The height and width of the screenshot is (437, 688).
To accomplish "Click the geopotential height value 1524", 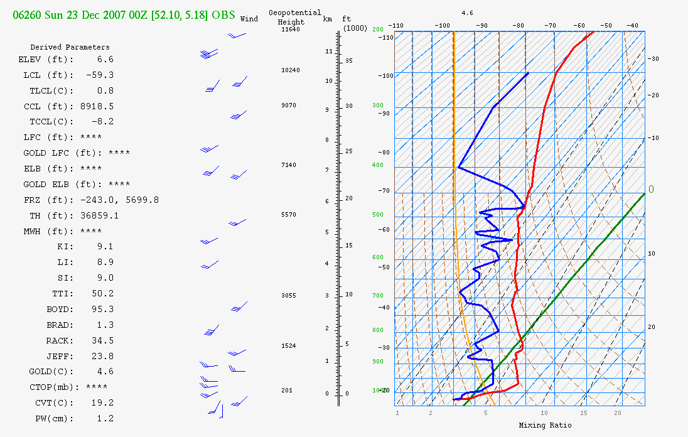I will coord(289,346).
